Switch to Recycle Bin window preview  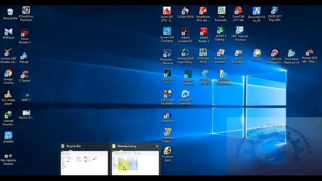(x=84, y=163)
